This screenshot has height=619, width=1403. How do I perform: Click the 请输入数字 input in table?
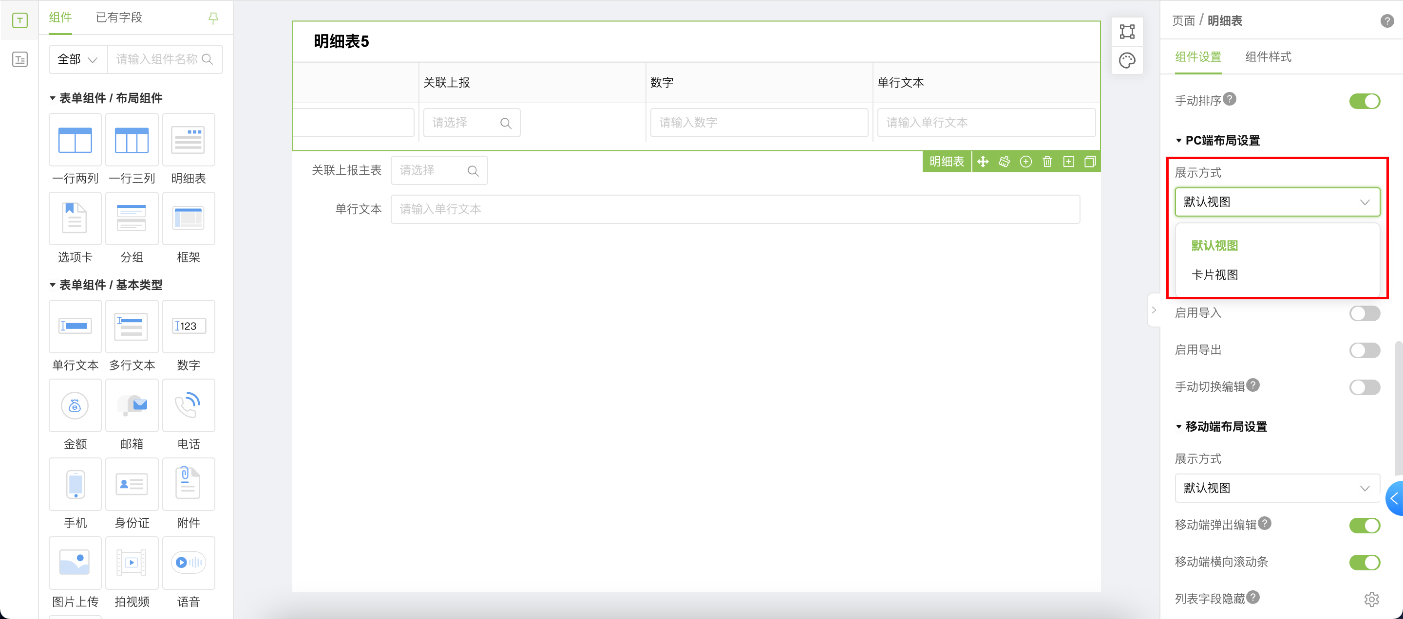coord(758,123)
